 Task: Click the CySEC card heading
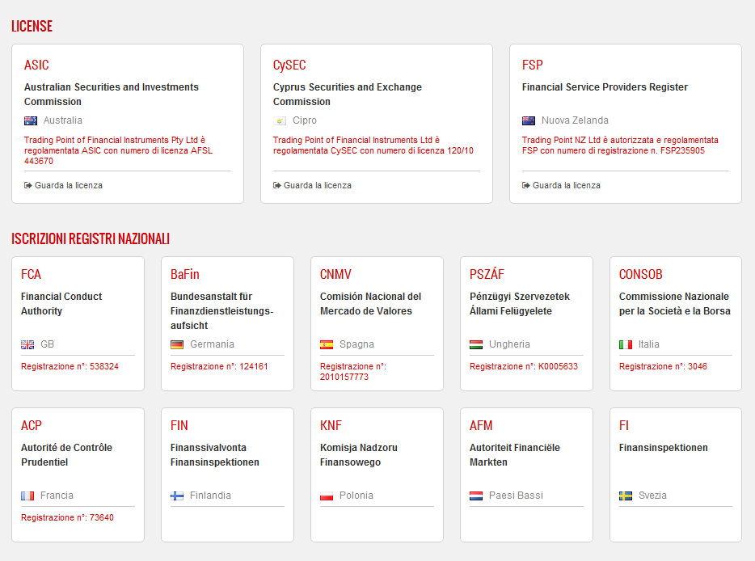(x=289, y=65)
